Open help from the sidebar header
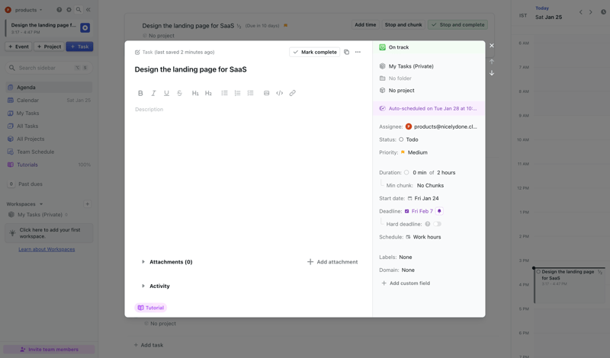Viewport: 610px width, 358px height. click(59, 10)
